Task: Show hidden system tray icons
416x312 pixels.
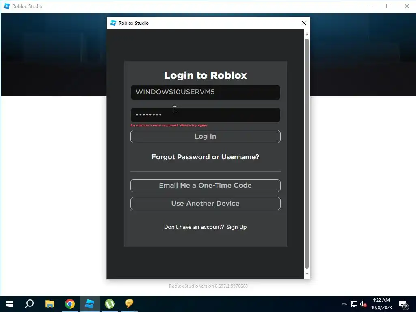Action: click(x=344, y=304)
